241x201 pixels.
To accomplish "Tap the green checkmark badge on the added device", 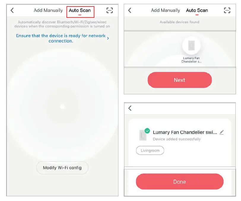I will (147, 131).
